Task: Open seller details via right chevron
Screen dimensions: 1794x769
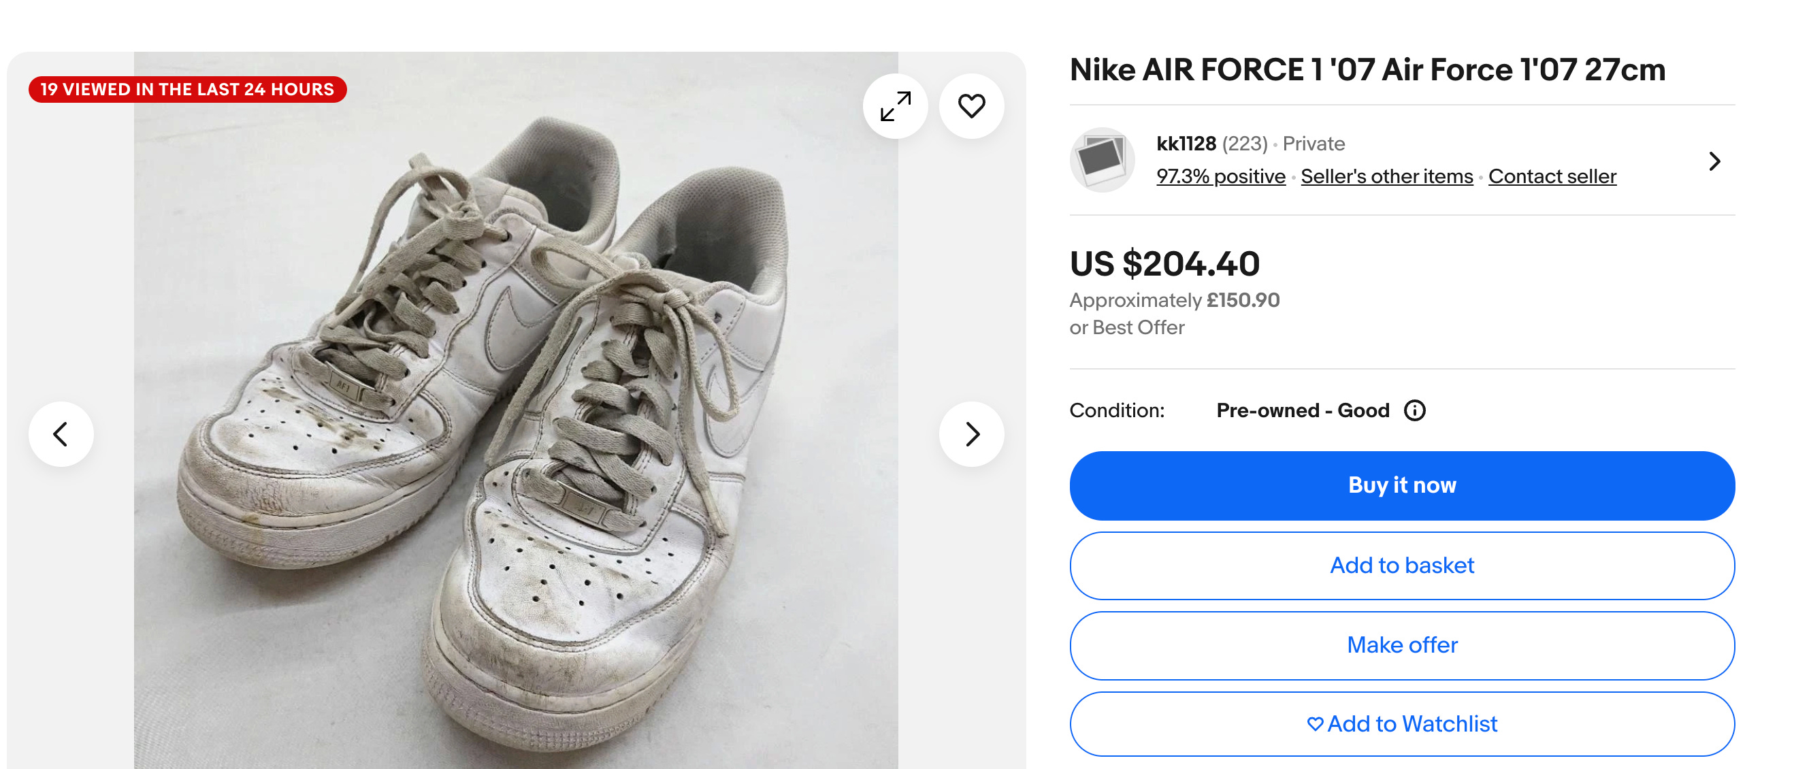Action: coord(1715,160)
